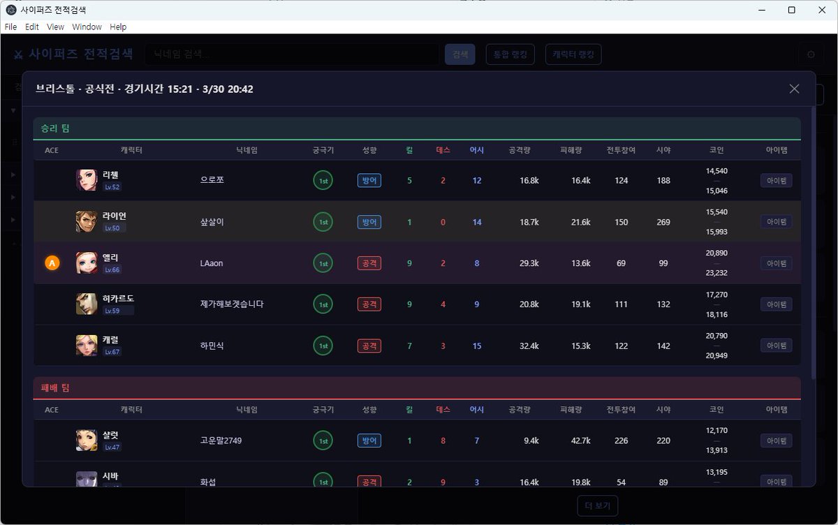Click nickname 삷살이
838x525 pixels.
[212, 222]
